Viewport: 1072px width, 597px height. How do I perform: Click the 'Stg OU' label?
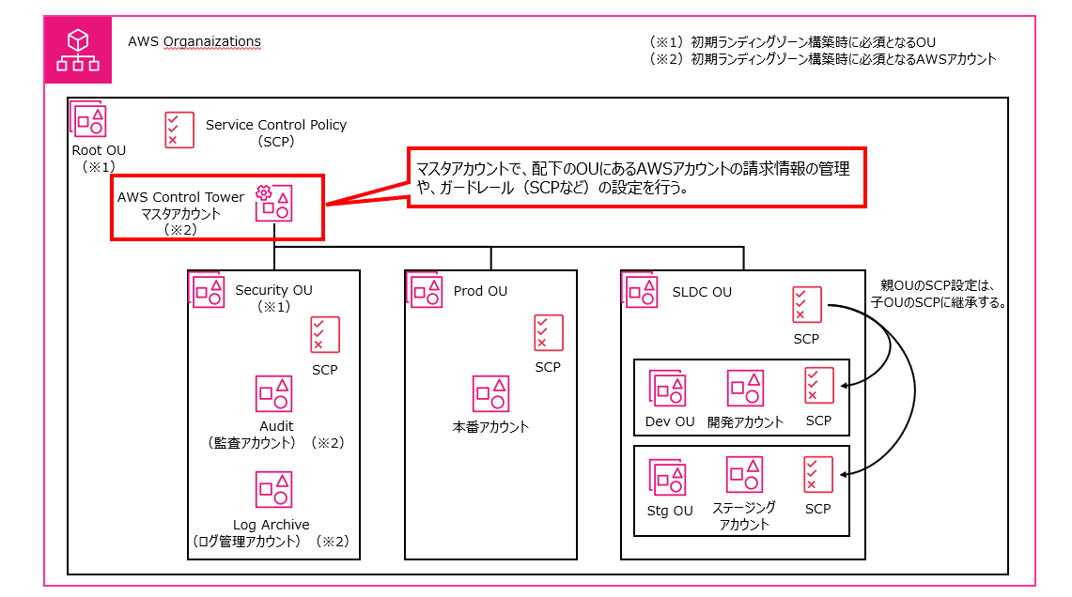click(670, 511)
